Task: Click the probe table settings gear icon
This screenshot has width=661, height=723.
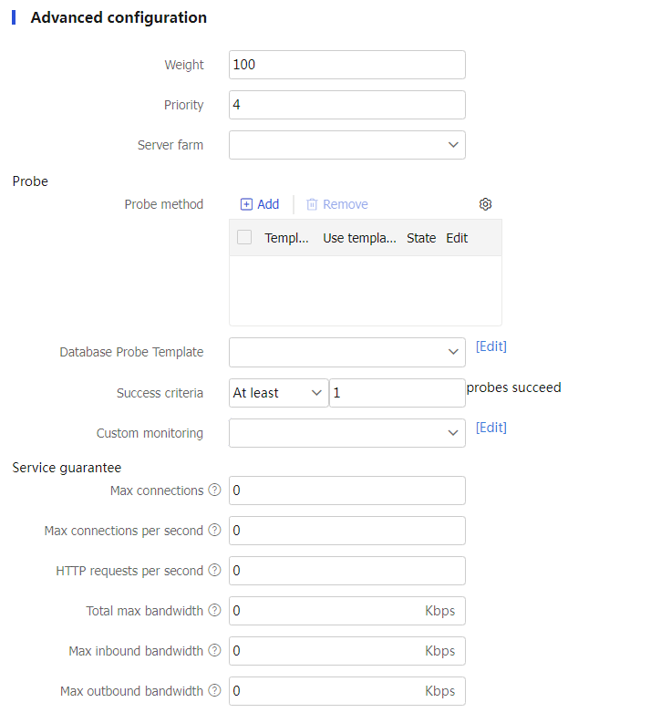Action: pyautogui.click(x=485, y=204)
